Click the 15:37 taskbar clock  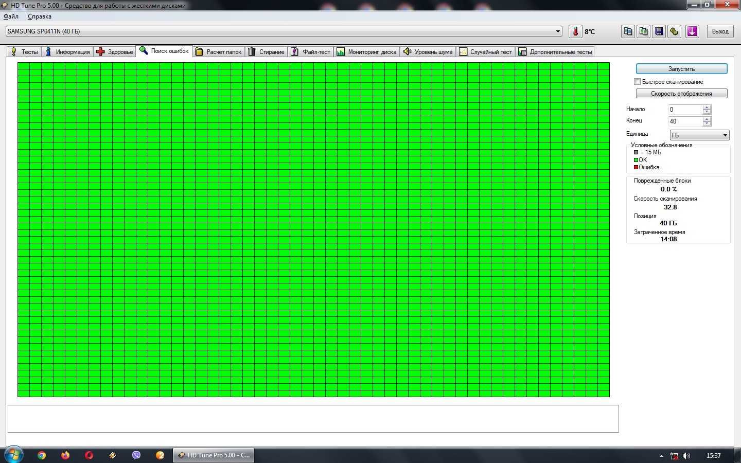713,456
